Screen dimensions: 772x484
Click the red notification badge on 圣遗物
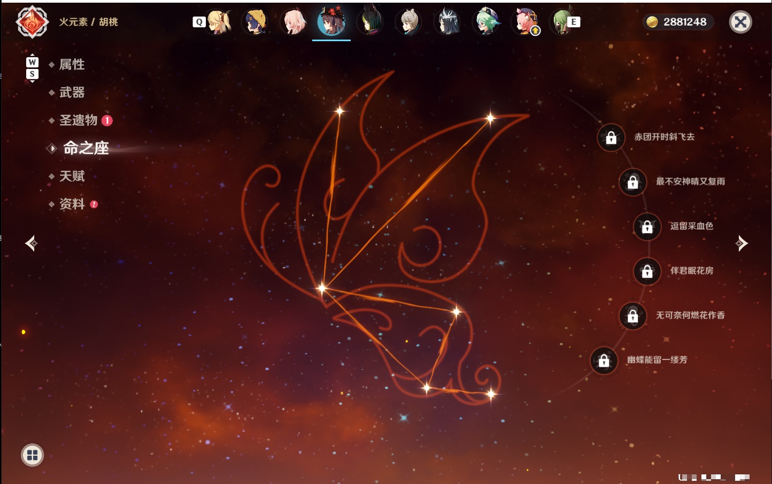click(x=107, y=120)
